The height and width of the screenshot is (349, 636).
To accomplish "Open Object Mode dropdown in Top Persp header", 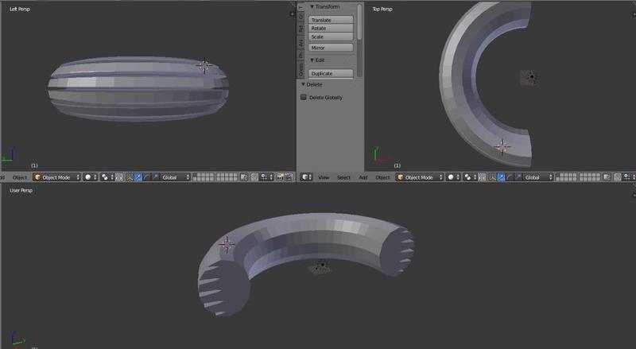I will coord(420,177).
